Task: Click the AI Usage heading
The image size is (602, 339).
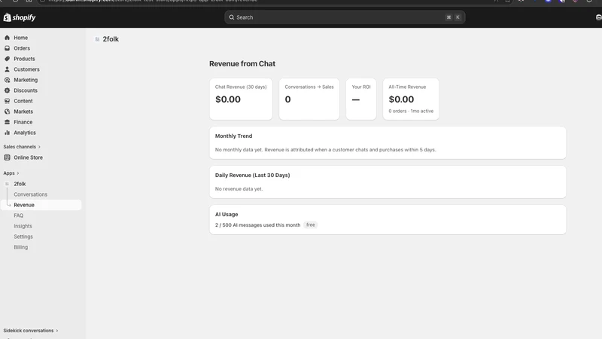Action: (227, 215)
